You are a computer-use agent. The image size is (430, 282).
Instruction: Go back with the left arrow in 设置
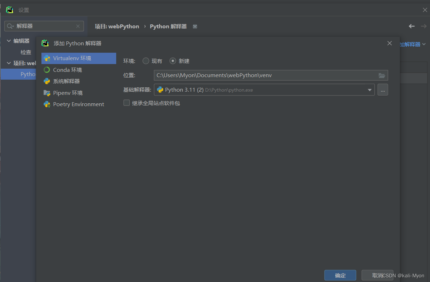click(412, 26)
